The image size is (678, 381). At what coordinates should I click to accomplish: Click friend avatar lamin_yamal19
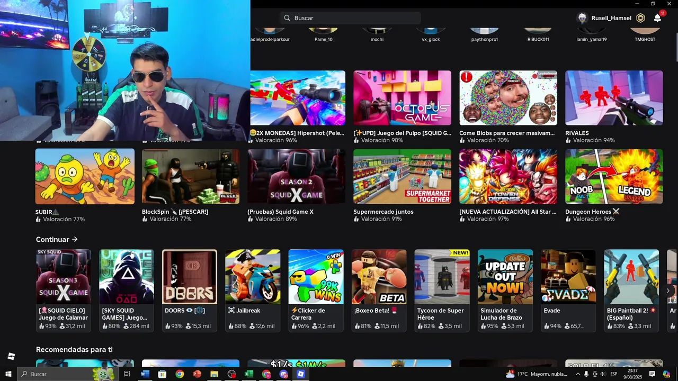[x=591, y=31]
